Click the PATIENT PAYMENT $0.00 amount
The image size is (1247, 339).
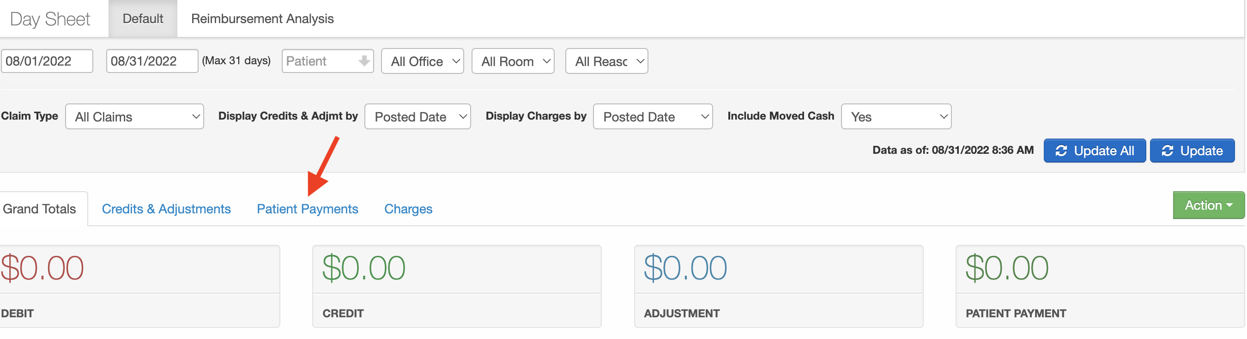click(1007, 268)
